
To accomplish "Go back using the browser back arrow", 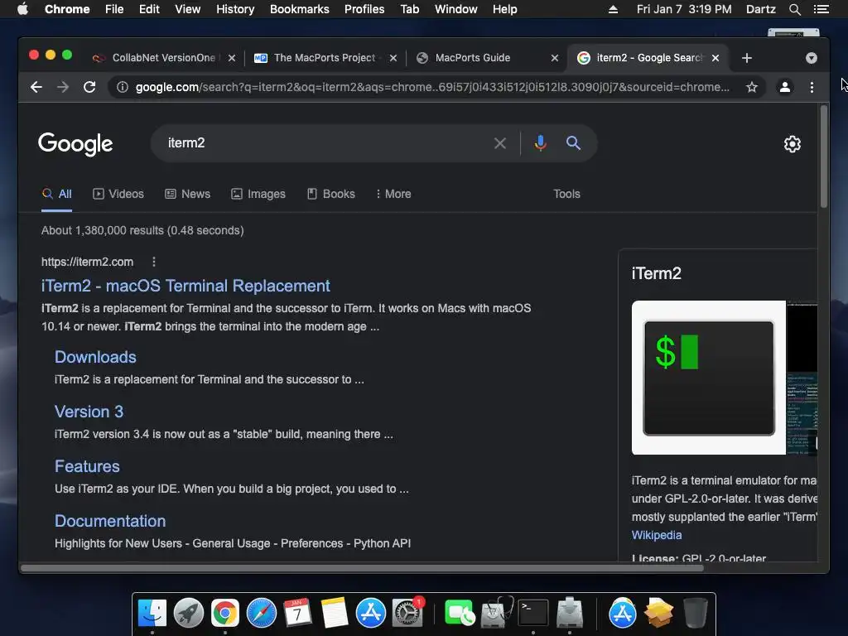I will click(36, 87).
